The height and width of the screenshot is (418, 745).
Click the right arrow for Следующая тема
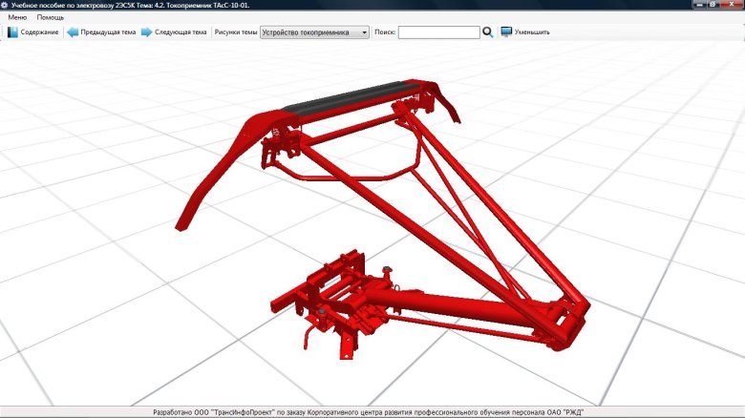146,32
